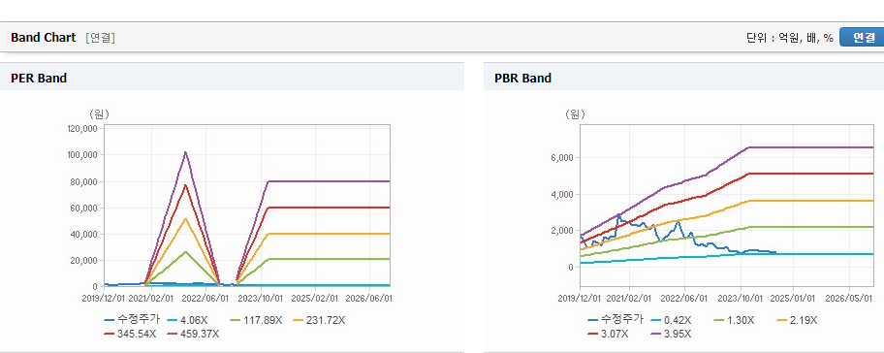Click the 2023/10/01 x-axis label in PBR Band
The image size is (884, 353).
(740, 298)
